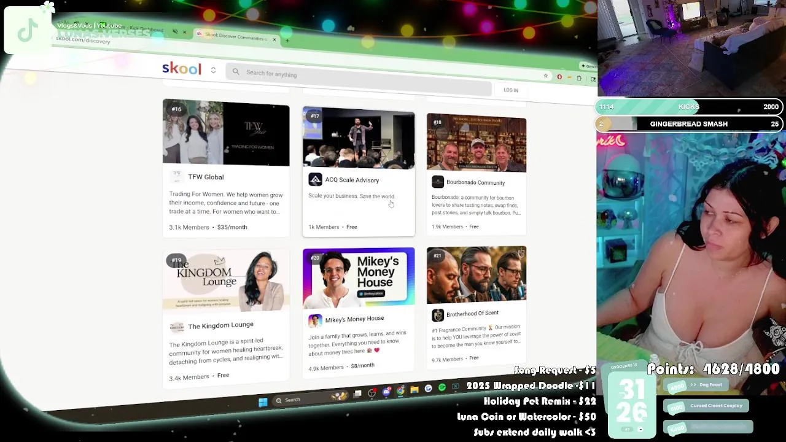Click Mikey's Money House description text

pos(357,343)
